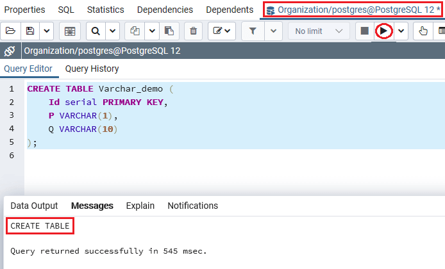Open the No limit rows dropdown
The width and height of the screenshot is (445, 269).
[x=319, y=31]
